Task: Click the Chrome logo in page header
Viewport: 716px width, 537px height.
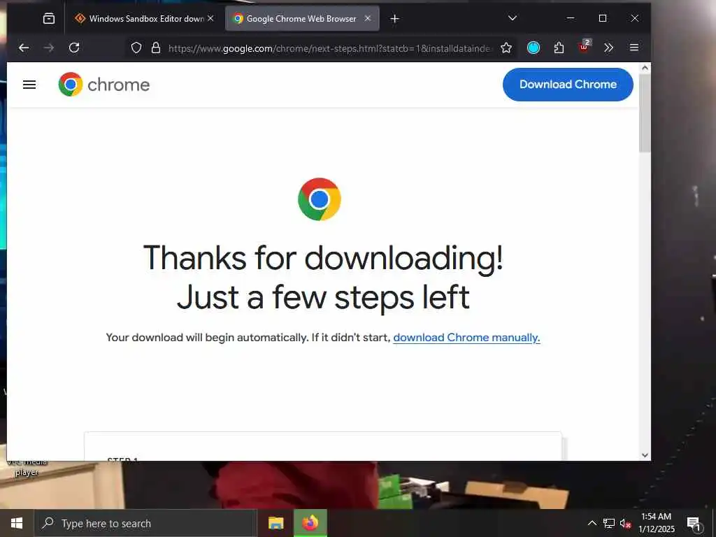Action: point(104,85)
